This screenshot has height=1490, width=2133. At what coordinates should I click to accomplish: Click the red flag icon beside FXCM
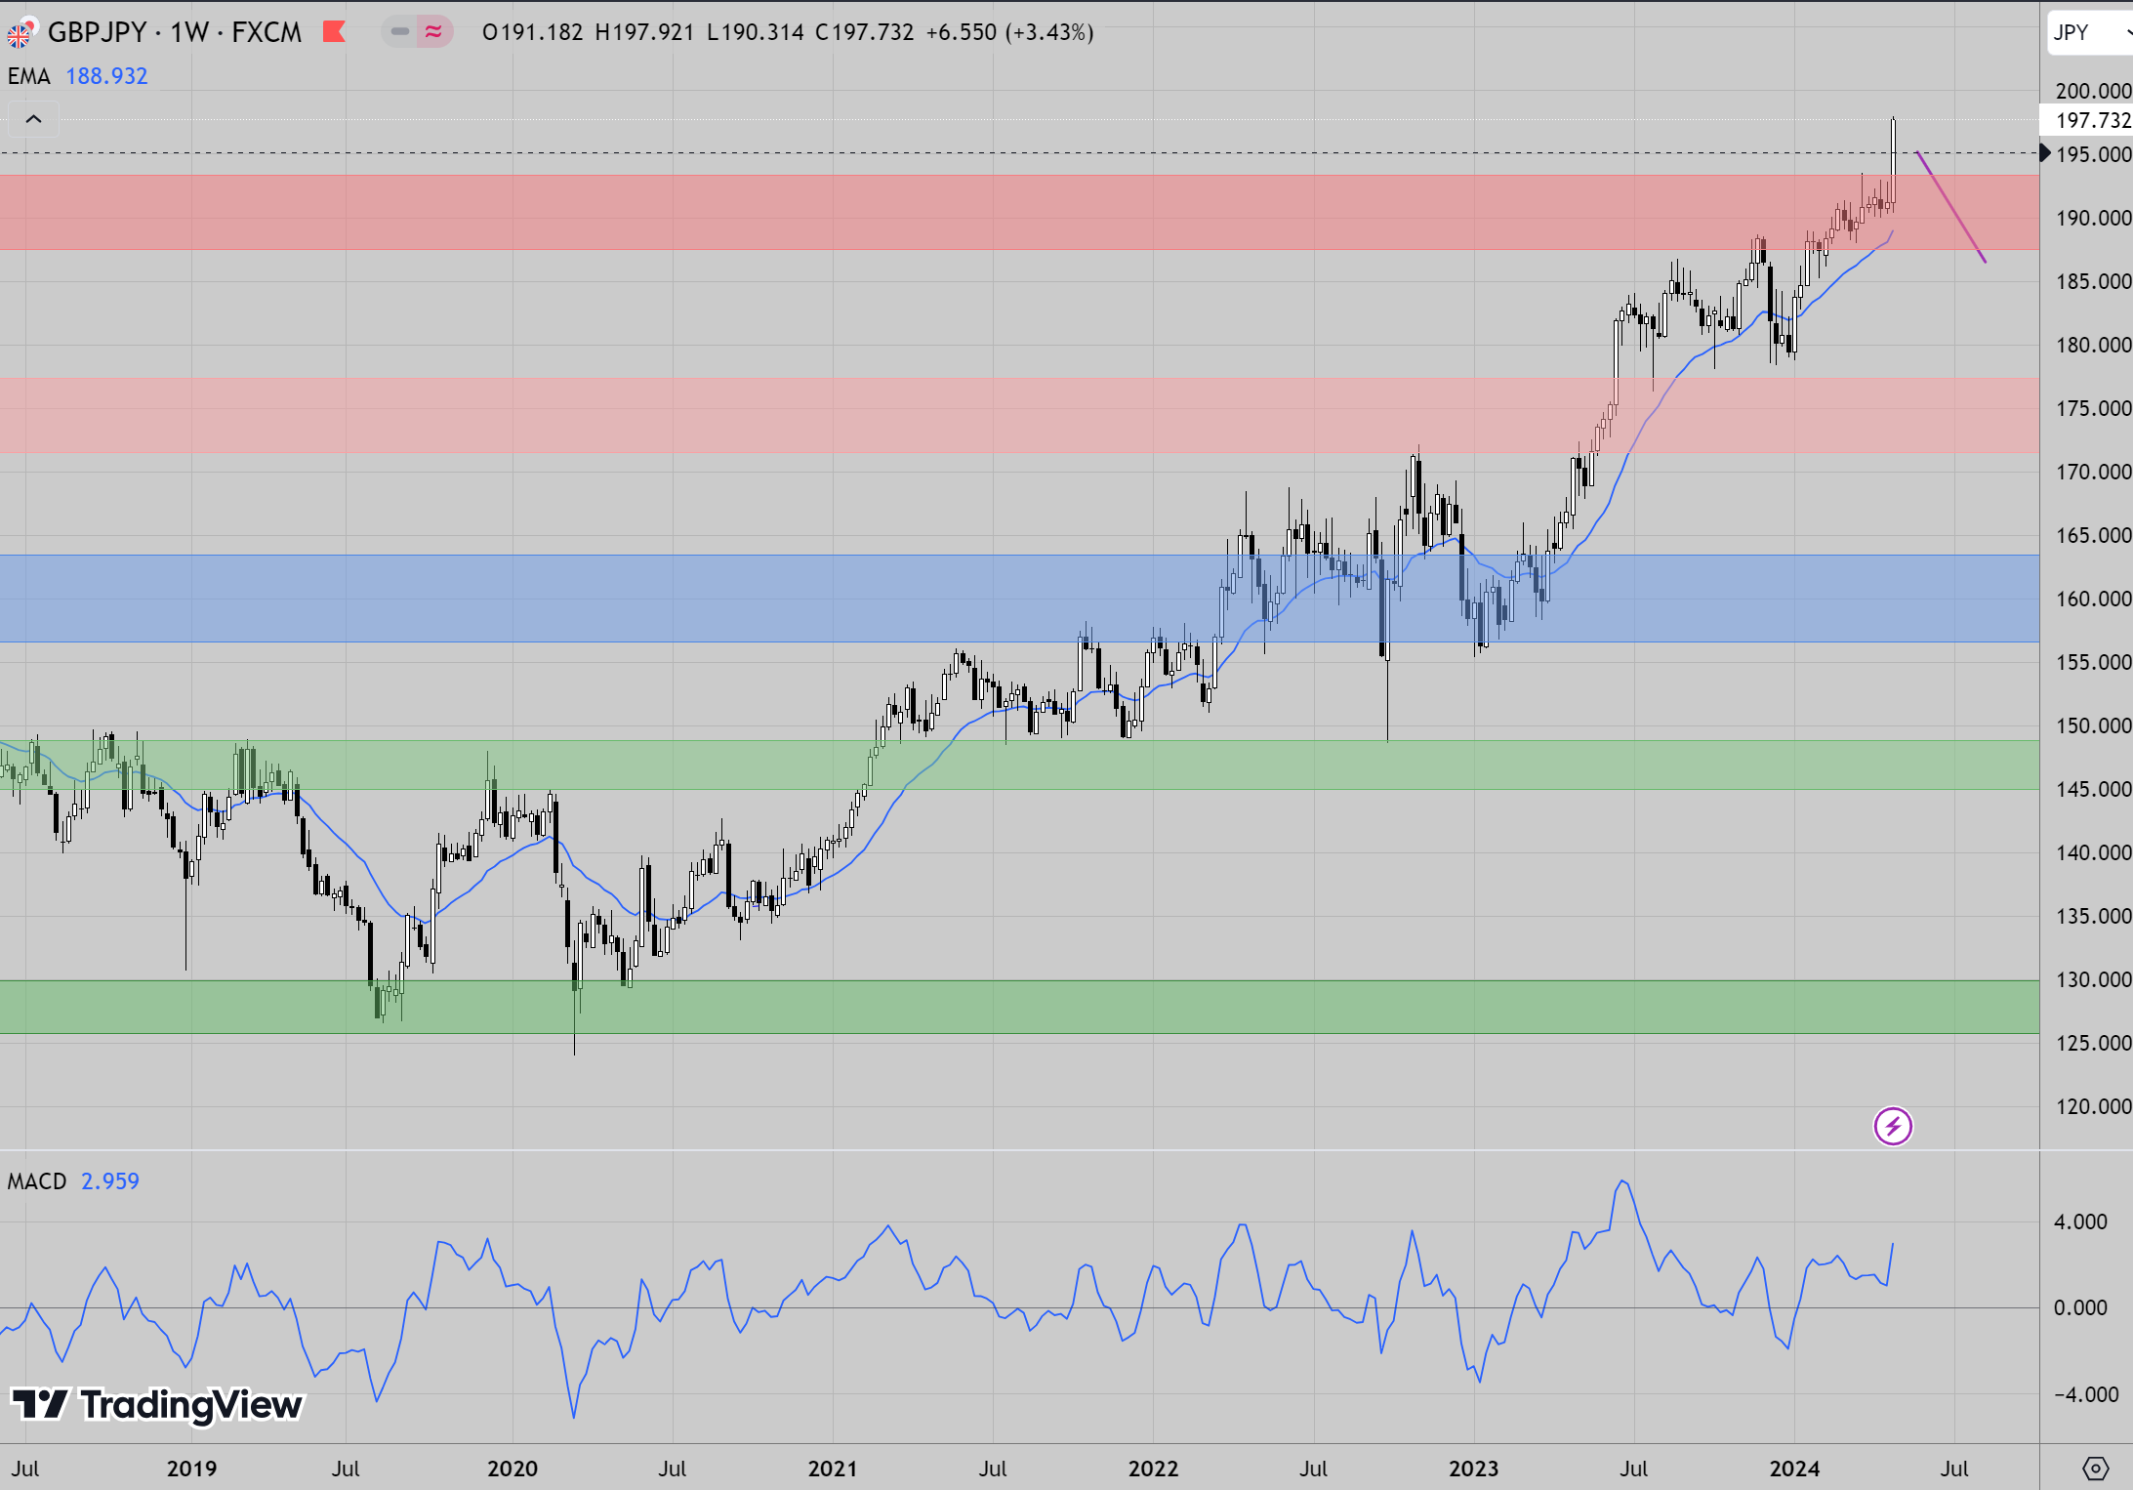point(334,32)
